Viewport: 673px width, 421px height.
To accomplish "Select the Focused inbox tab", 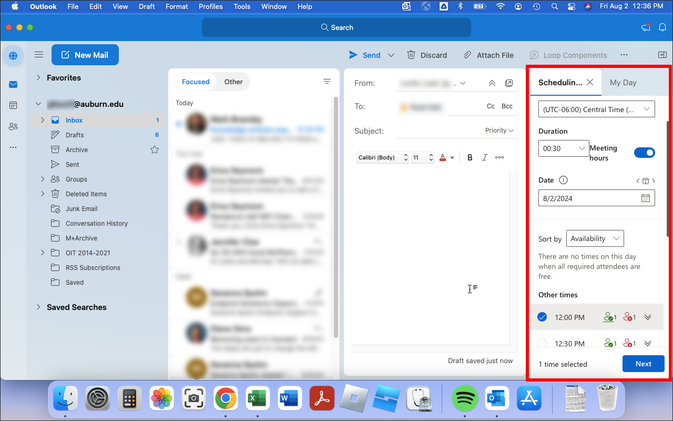I will click(196, 82).
